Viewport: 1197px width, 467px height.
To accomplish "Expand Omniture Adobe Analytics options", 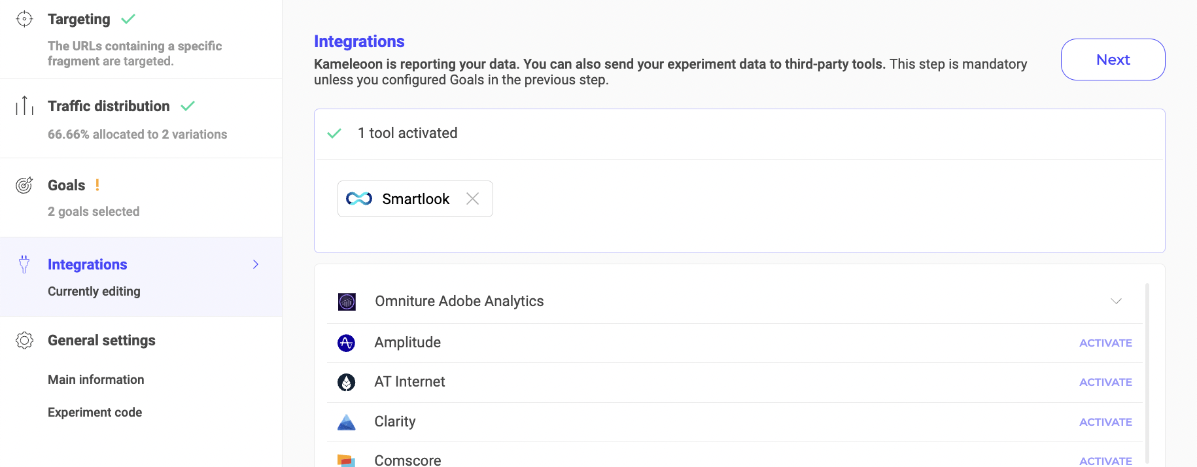I will (x=1116, y=302).
